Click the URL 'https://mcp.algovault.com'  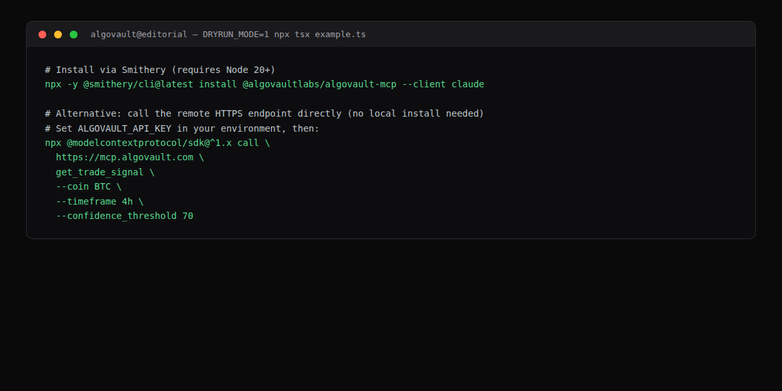(x=124, y=157)
